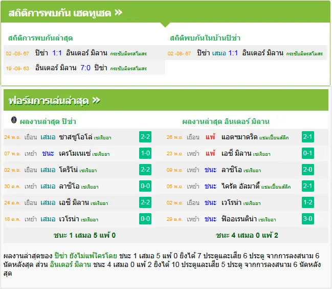This screenshot has height=289, width=332.
Task: Click the 1-0 score badge for เครโมเนเซ่
Action: click(145, 153)
